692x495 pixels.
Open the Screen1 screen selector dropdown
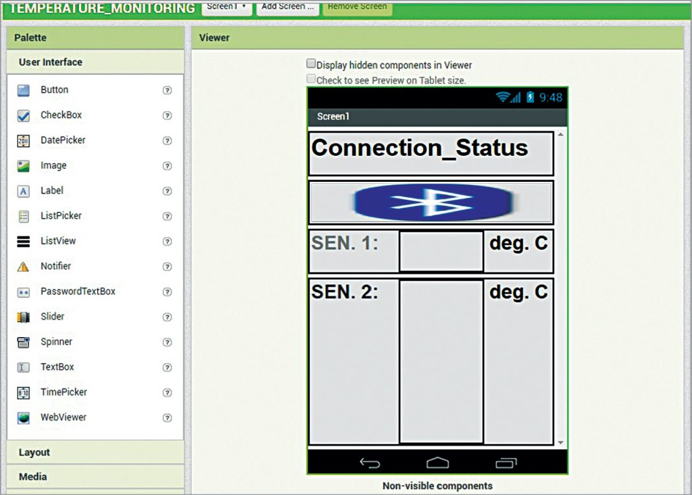pyautogui.click(x=227, y=8)
